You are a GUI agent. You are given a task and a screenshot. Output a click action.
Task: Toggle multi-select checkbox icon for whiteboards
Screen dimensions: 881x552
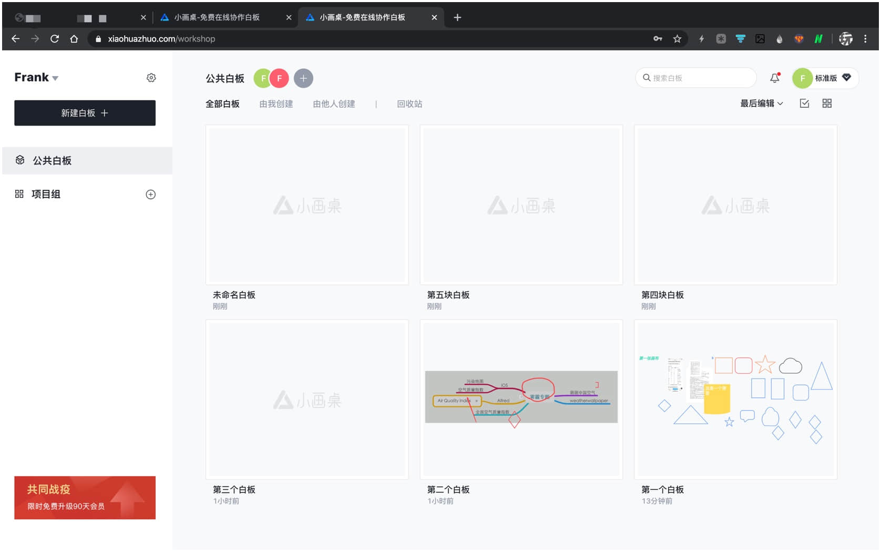click(804, 104)
